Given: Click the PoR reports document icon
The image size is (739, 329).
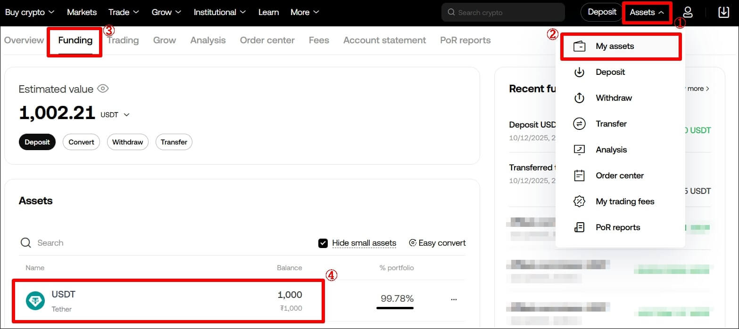Looking at the screenshot, I should pos(579,227).
